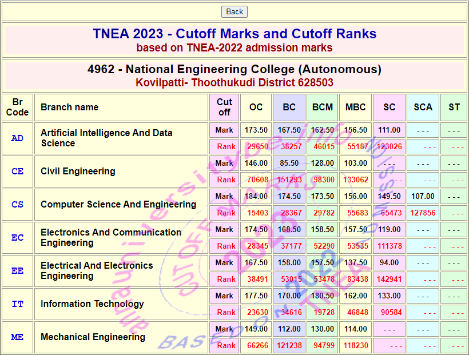Open the IT branch code link

point(17,304)
